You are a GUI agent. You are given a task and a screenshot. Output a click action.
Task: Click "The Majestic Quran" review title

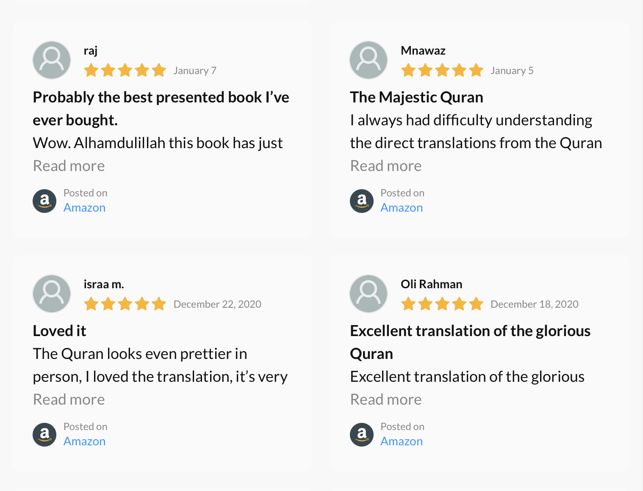pyautogui.click(x=416, y=97)
